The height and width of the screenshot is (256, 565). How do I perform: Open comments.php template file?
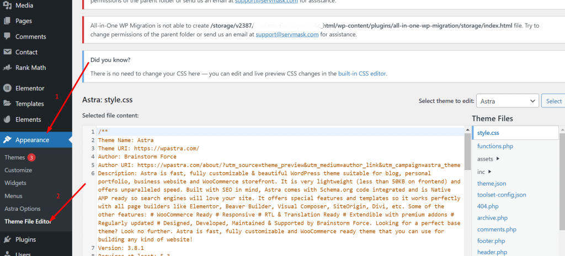tap(497, 230)
